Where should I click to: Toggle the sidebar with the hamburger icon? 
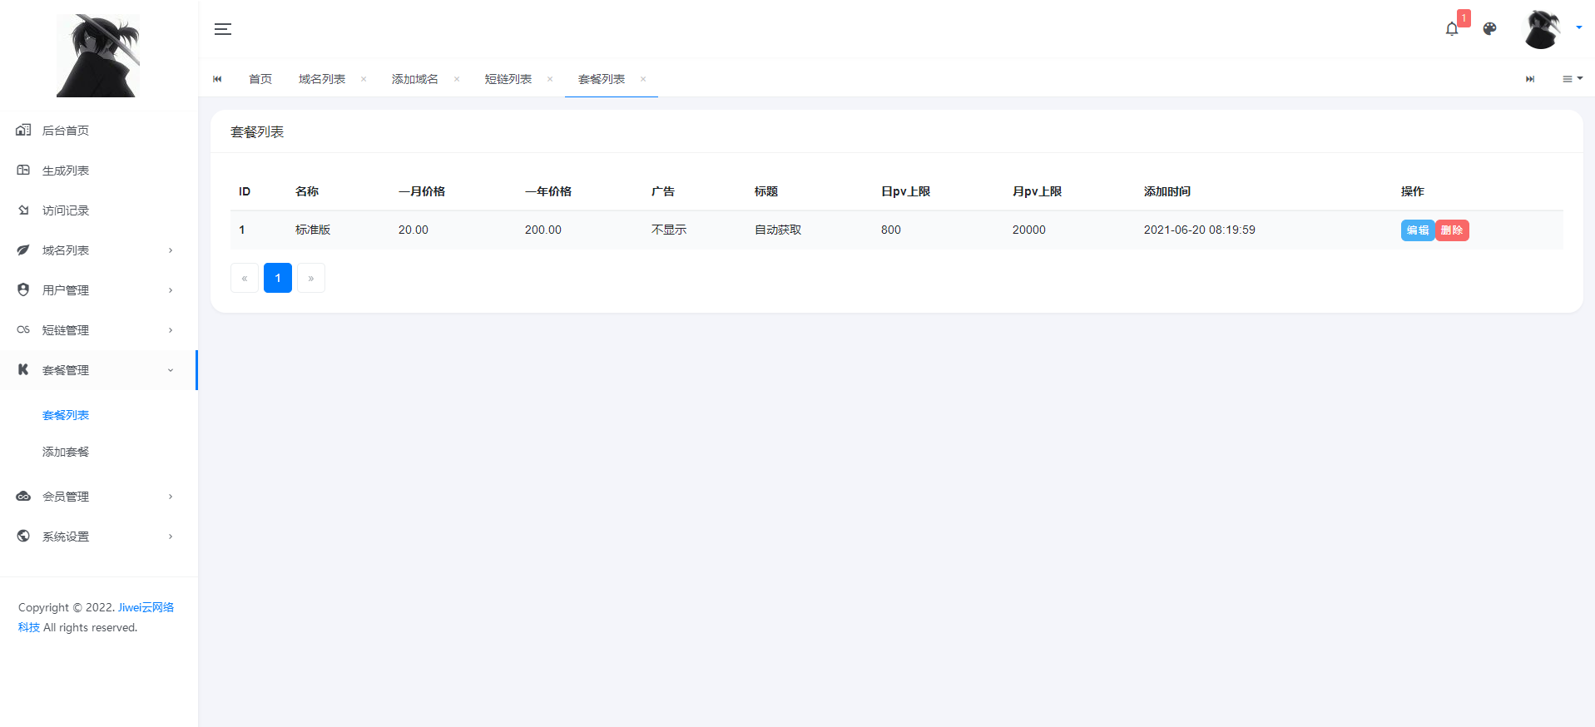tap(222, 29)
